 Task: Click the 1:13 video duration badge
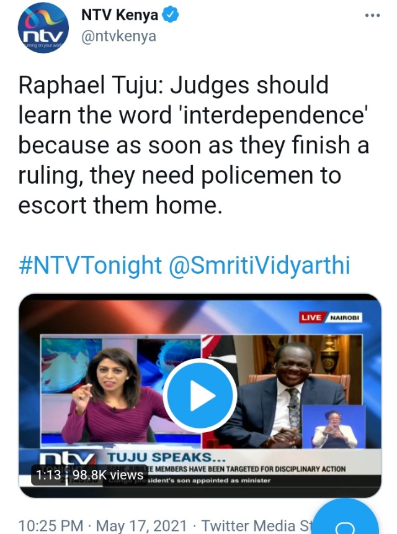(48, 475)
